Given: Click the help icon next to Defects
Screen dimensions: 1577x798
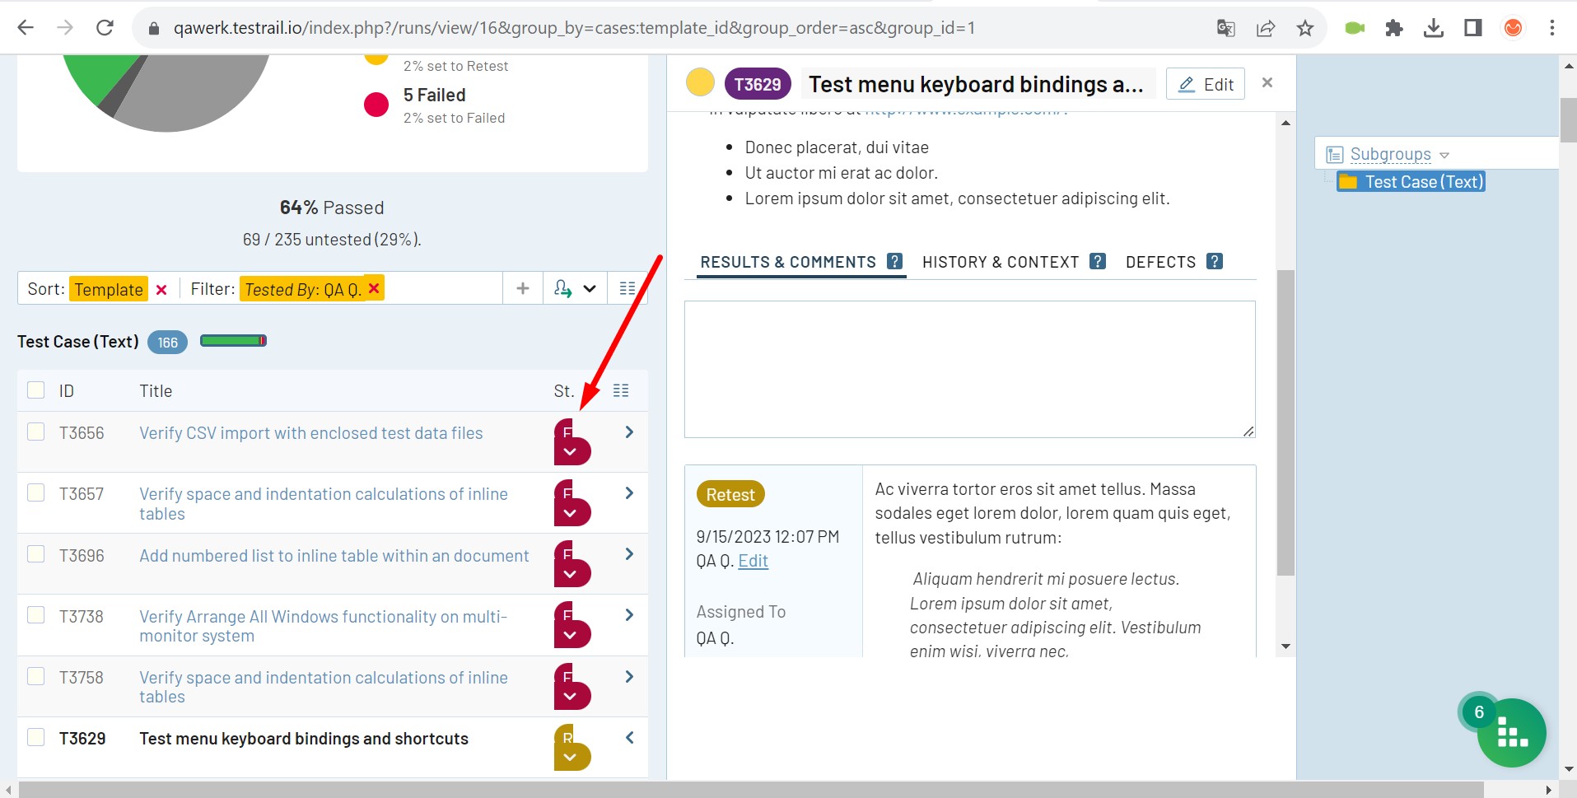Looking at the screenshot, I should [1214, 261].
